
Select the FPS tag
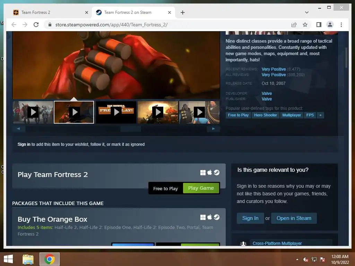pos(310,115)
